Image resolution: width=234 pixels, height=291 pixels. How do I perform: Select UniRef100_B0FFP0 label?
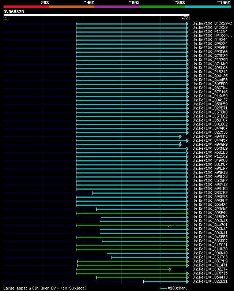click(x=210, y=84)
